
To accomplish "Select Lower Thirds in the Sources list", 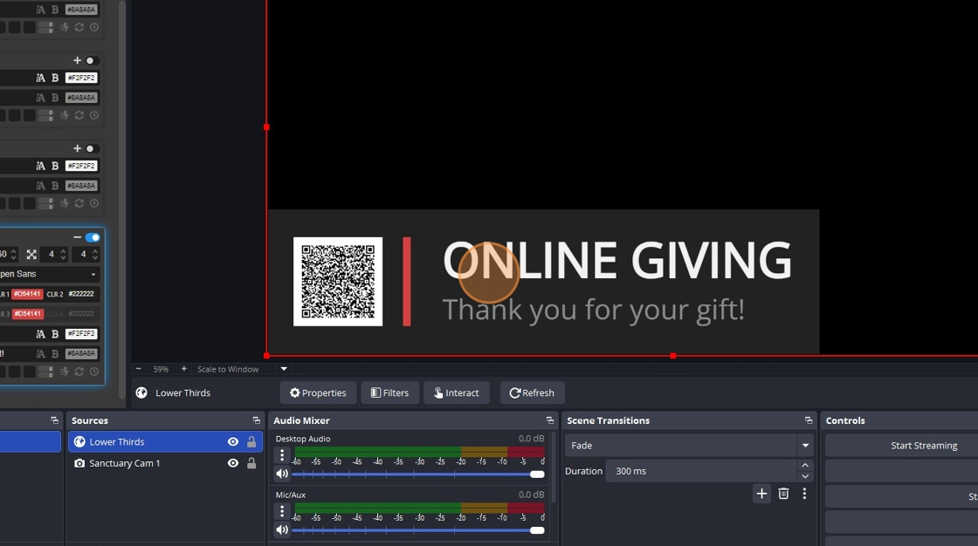I will pos(165,442).
